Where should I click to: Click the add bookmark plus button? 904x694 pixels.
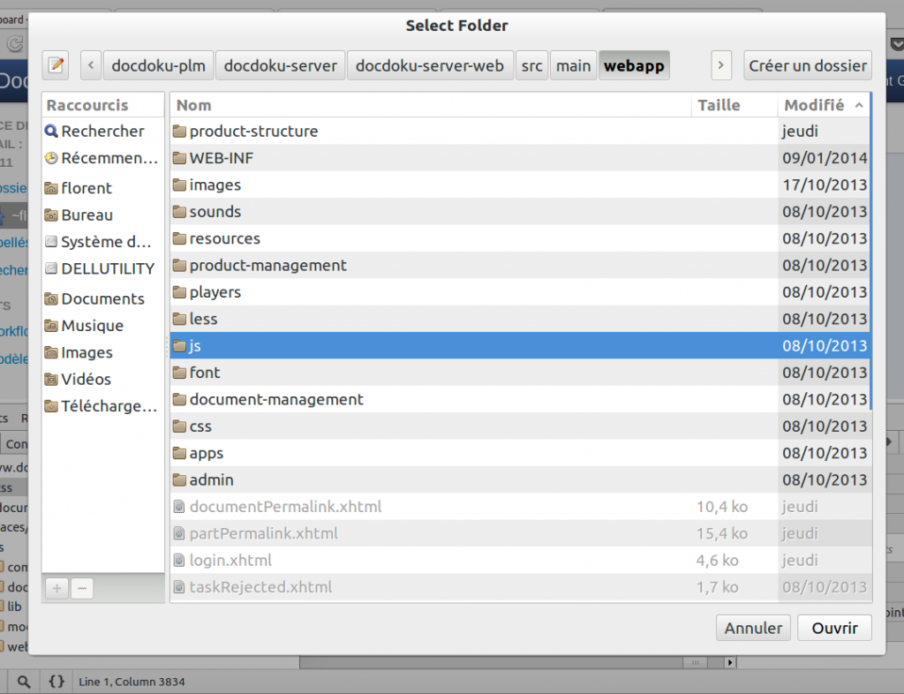tap(56, 588)
